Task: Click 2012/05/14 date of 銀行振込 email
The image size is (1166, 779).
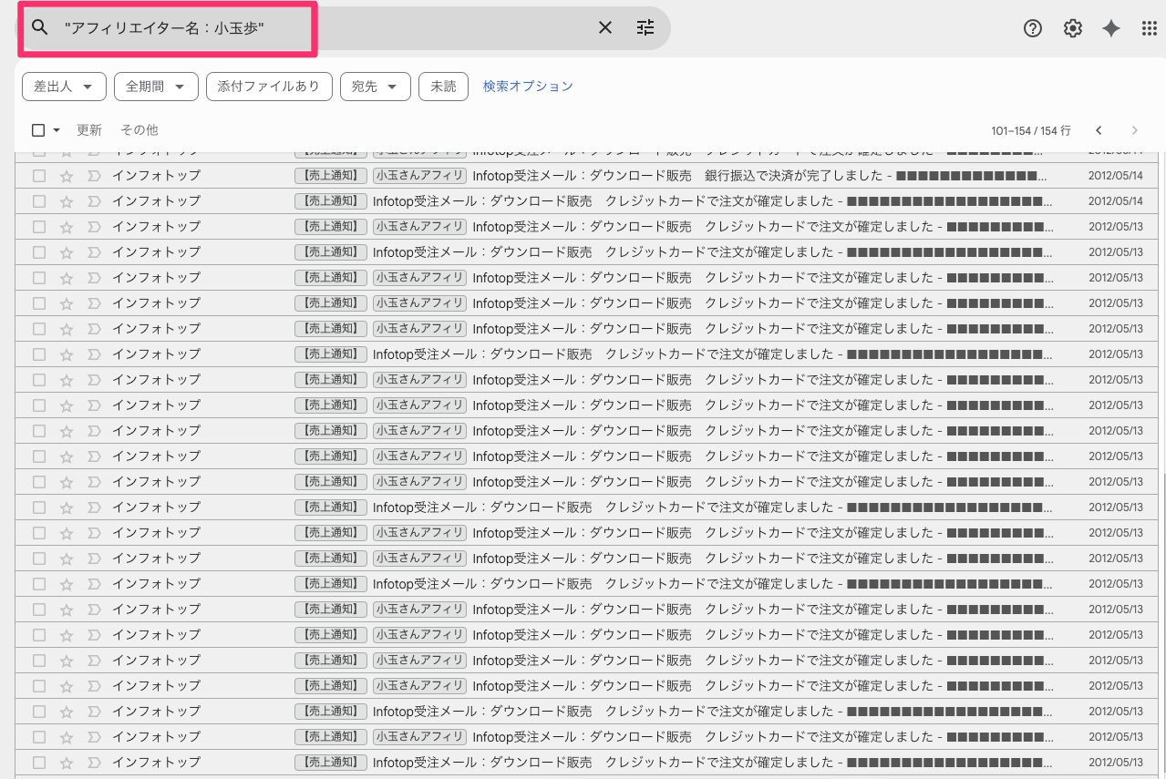Action: tap(1115, 176)
